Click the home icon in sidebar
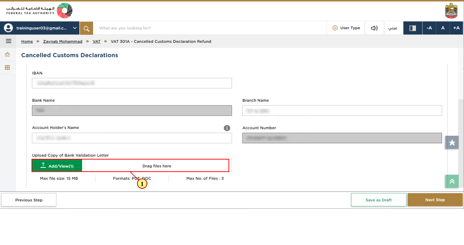 [x=7, y=55]
